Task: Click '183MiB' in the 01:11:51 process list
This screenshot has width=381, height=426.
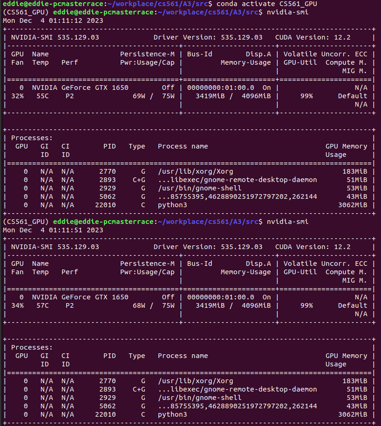Action: tap(354, 381)
